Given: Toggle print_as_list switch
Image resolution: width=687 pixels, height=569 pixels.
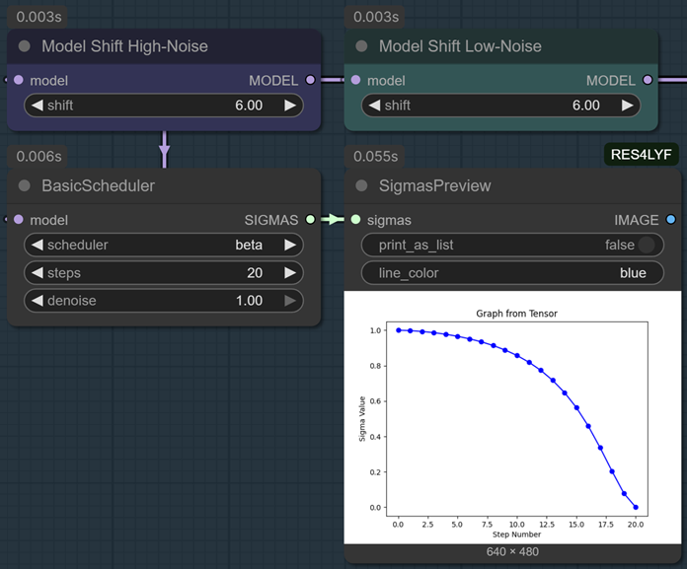Looking at the screenshot, I should pyautogui.click(x=647, y=245).
